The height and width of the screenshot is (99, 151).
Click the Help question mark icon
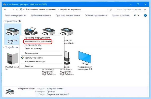point(145,15)
